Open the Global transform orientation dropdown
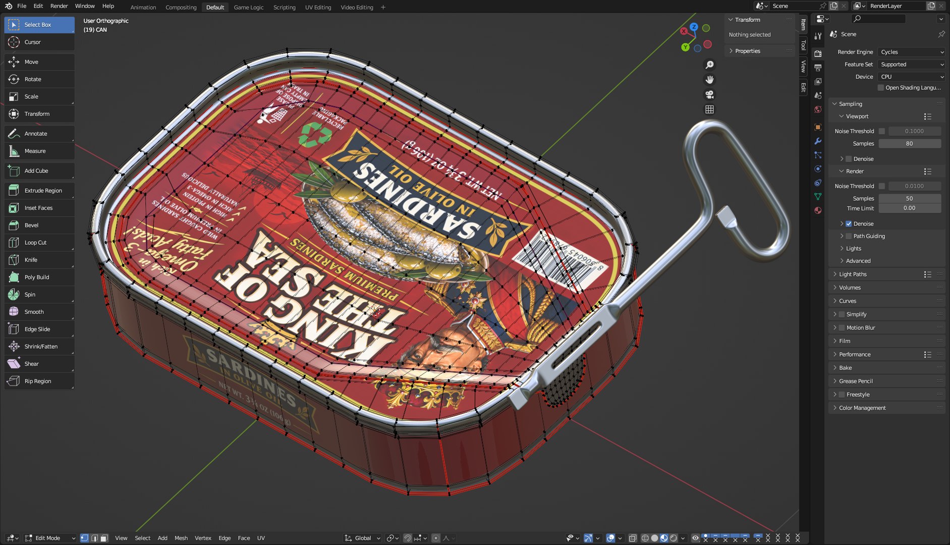The image size is (950, 545). tap(363, 538)
